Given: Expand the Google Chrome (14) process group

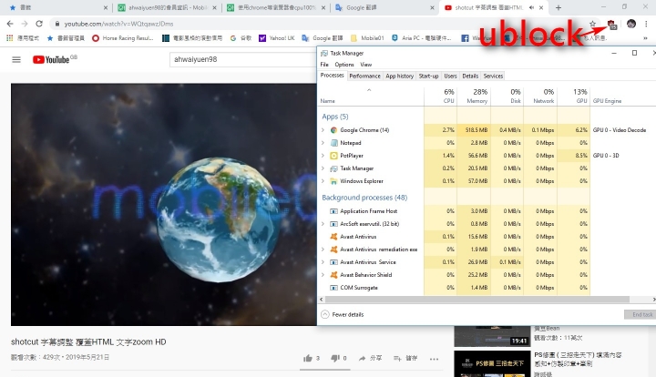Looking at the screenshot, I should tap(323, 130).
